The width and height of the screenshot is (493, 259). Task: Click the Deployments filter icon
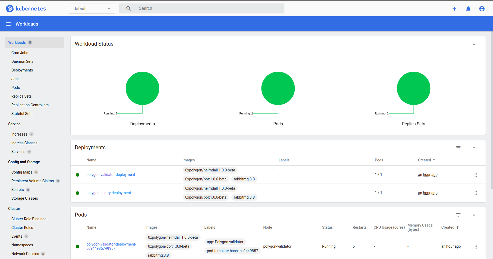coord(458,148)
